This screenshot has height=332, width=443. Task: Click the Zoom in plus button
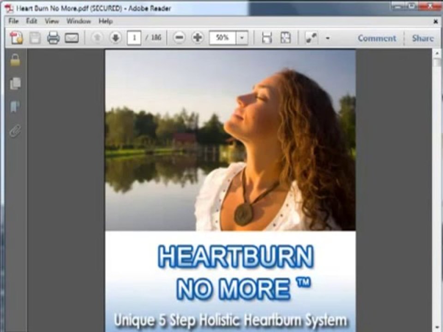click(198, 37)
